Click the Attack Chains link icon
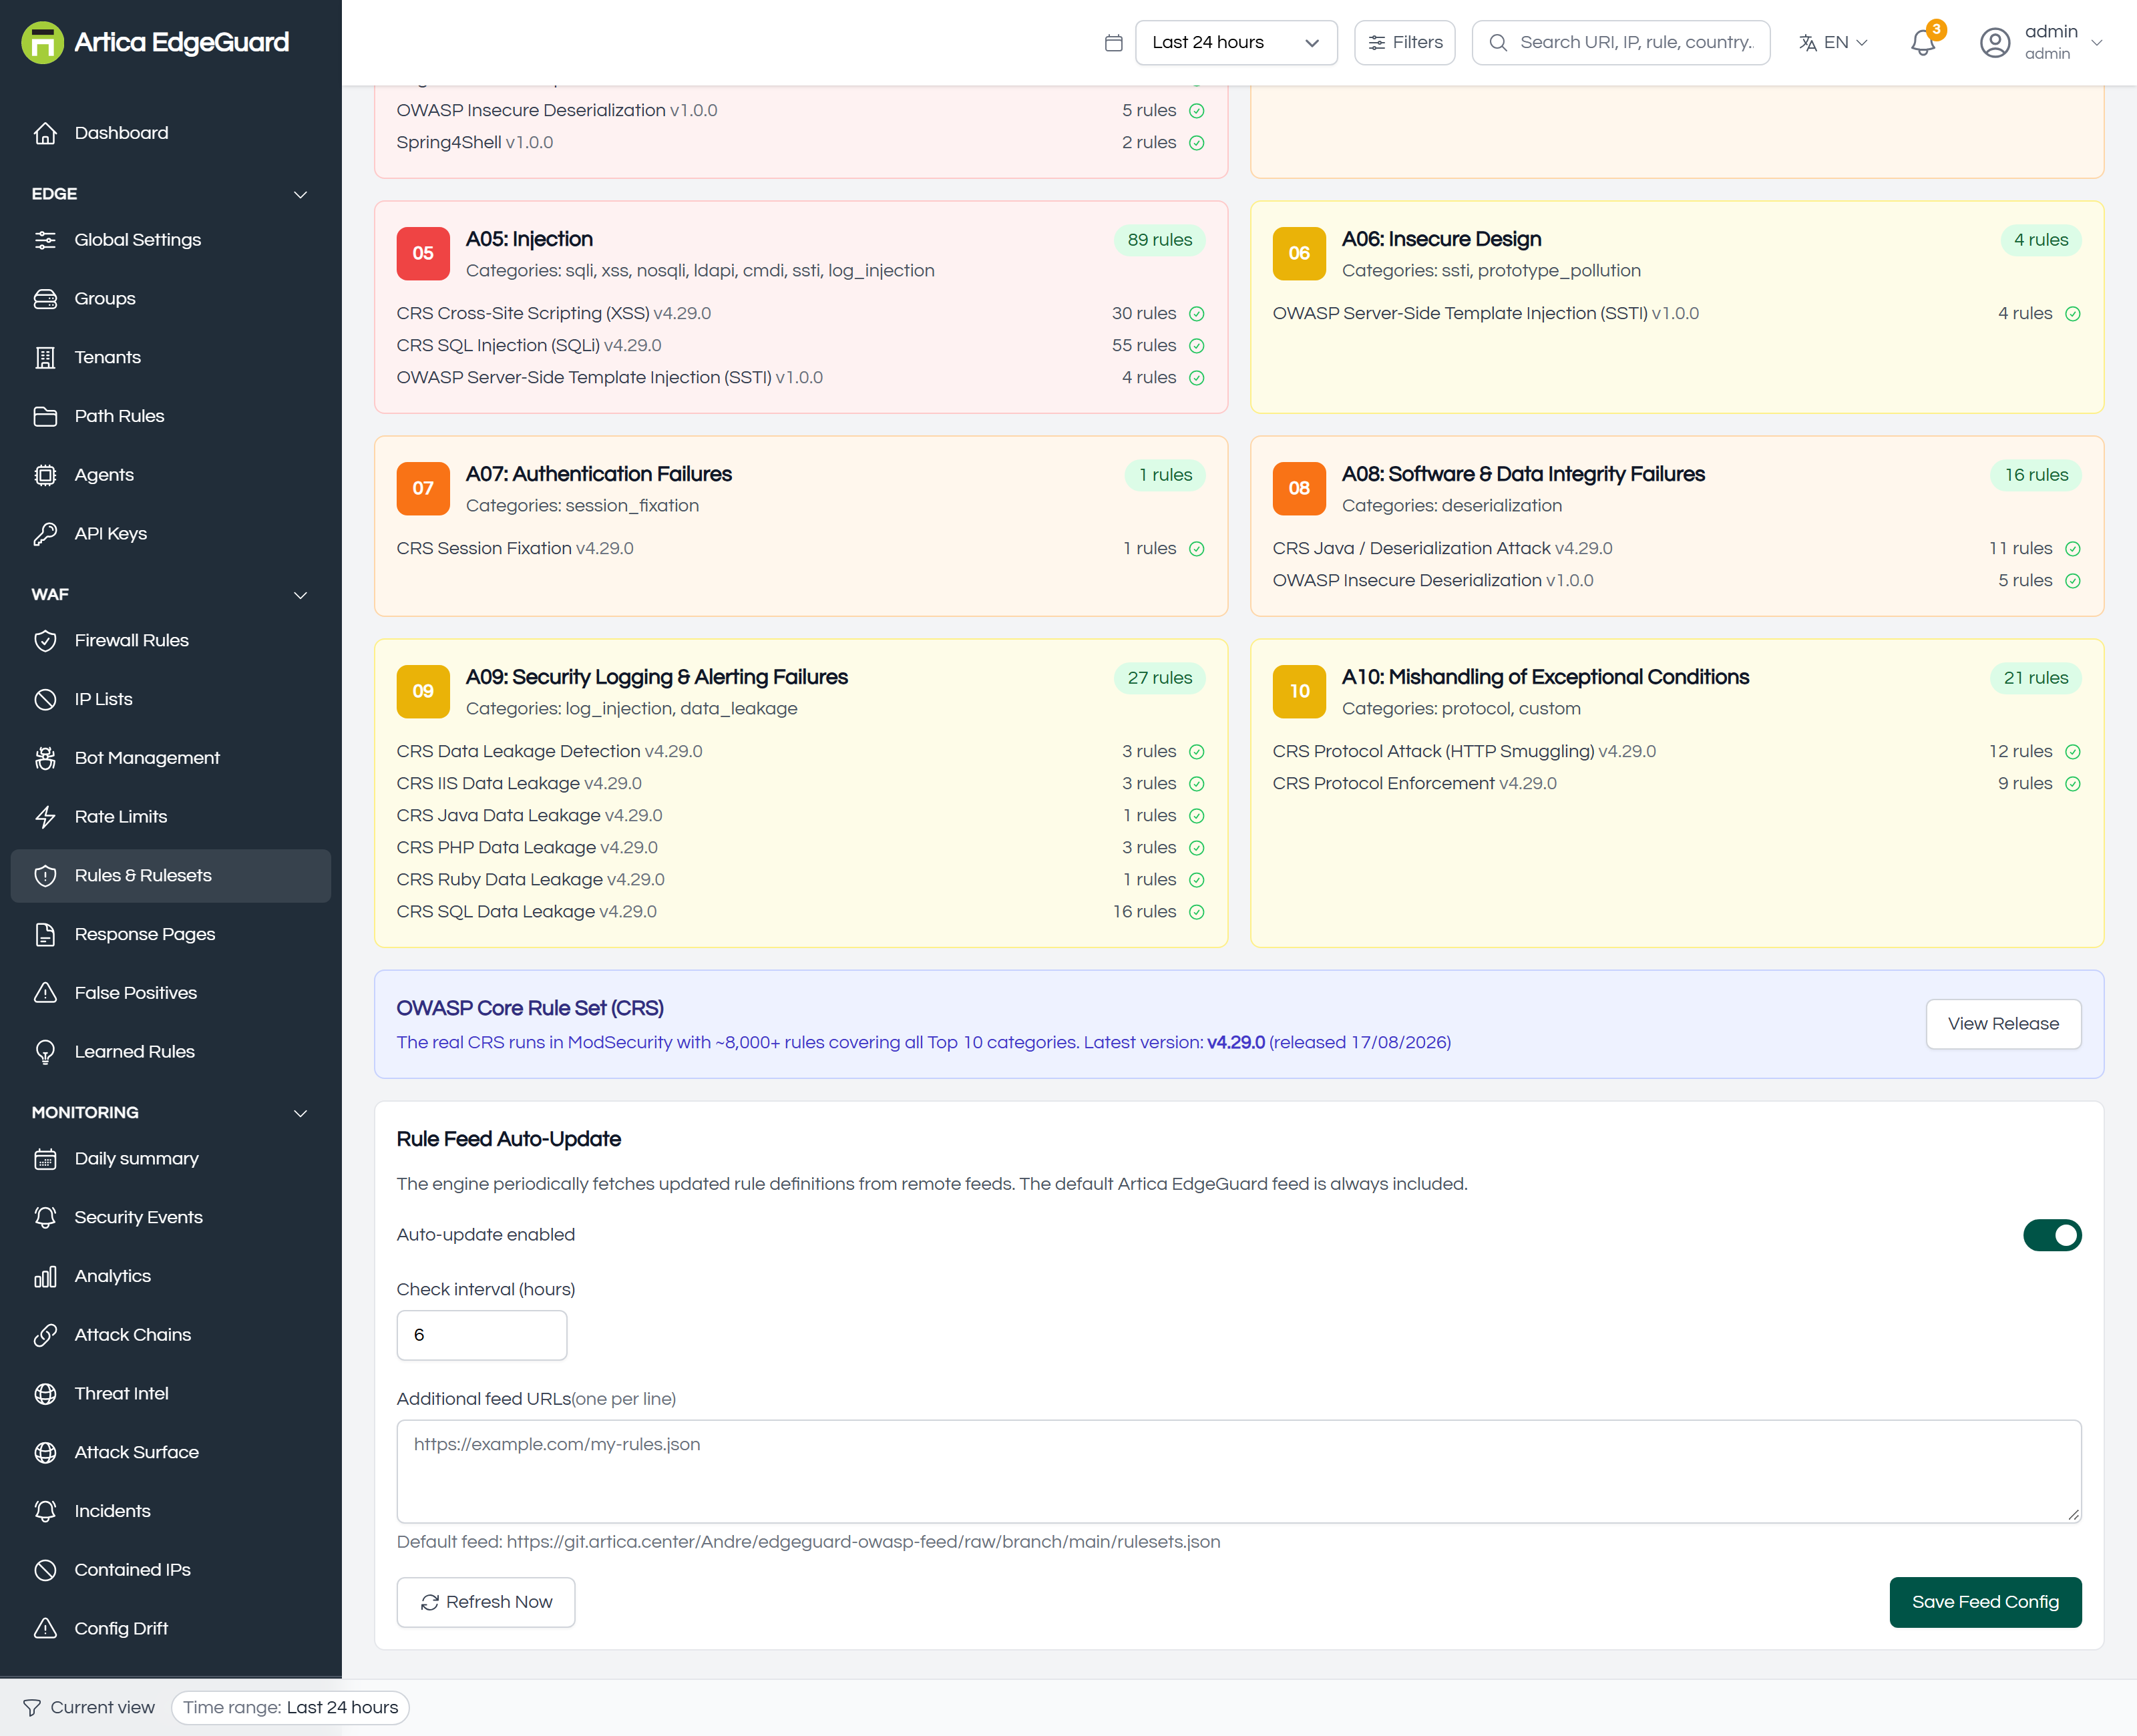Image resolution: width=2137 pixels, height=1736 pixels. (x=45, y=1335)
